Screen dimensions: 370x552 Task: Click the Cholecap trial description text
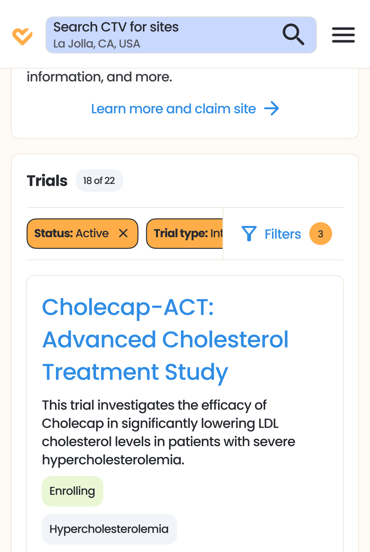[x=168, y=432]
